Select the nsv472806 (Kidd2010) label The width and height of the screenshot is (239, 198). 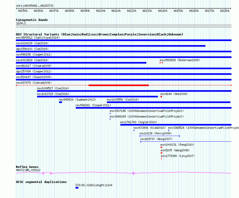point(150,128)
